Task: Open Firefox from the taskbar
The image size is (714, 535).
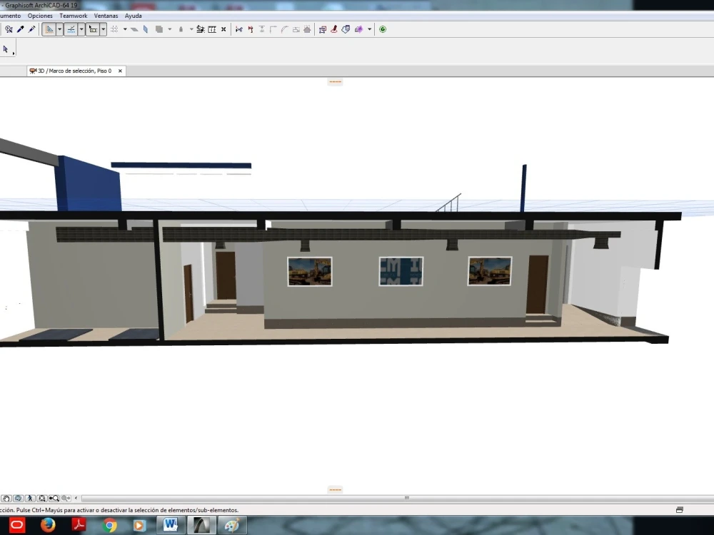Action: tap(48, 526)
